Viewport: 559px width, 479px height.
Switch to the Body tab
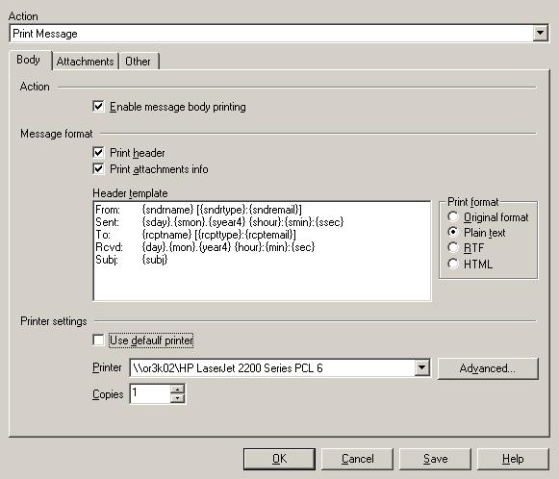click(29, 60)
